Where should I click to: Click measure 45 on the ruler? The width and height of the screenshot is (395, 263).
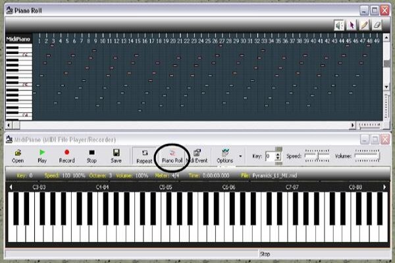pyautogui.click(x=348, y=41)
